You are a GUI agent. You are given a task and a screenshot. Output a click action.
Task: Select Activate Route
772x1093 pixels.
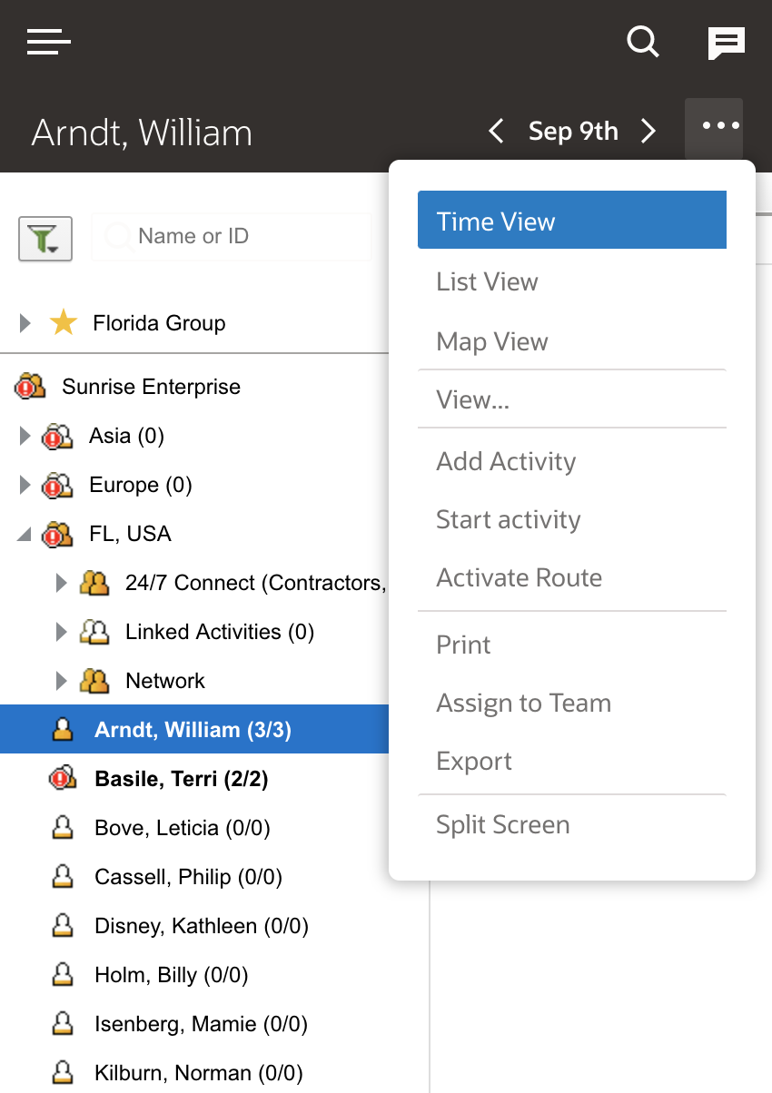coord(519,577)
